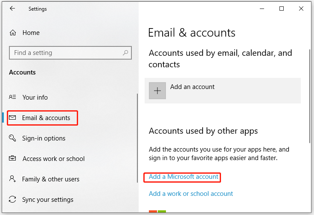This screenshot has height=215, width=314.
Task: Click the Your info person icon
Action: click(12, 97)
